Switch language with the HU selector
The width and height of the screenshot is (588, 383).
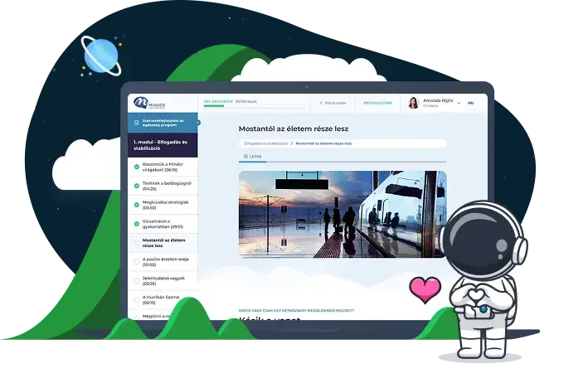pyautogui.click(x=470, y=103)
